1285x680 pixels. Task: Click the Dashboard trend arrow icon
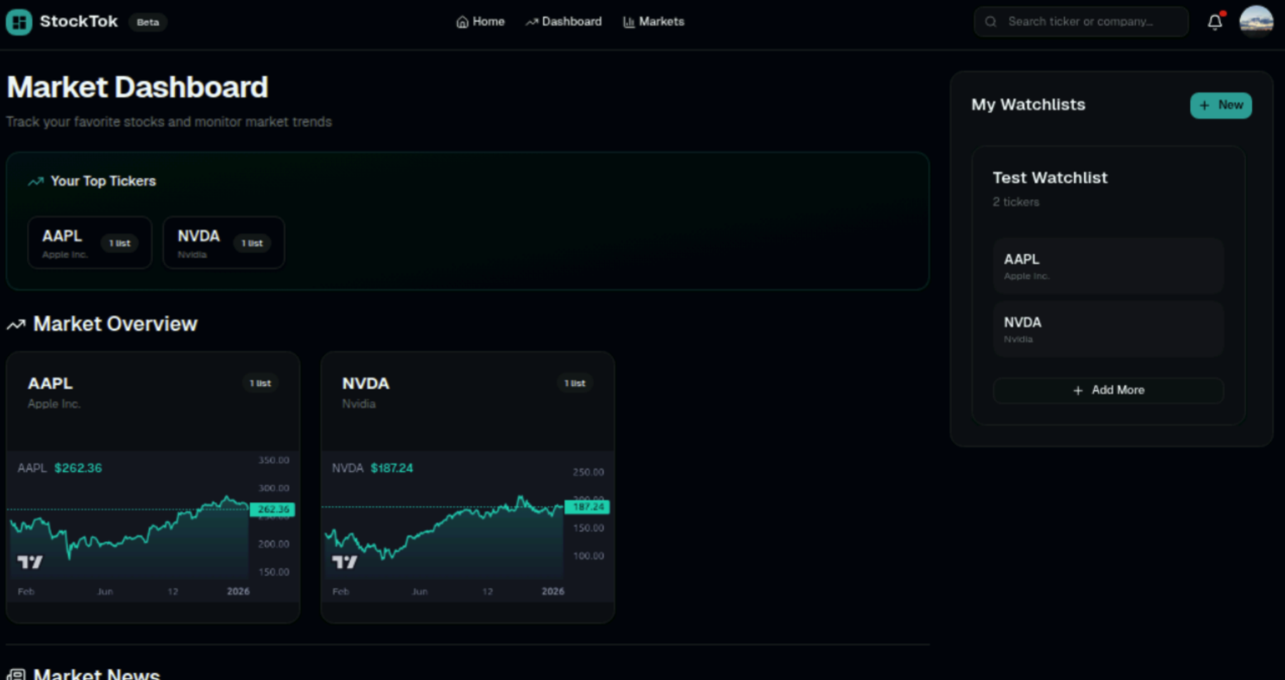coord(532,22)
